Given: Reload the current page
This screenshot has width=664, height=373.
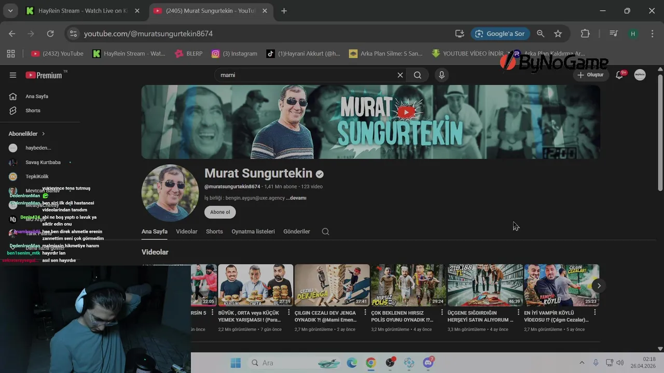Looking at the screenshot, I should [x=50, y=34].
